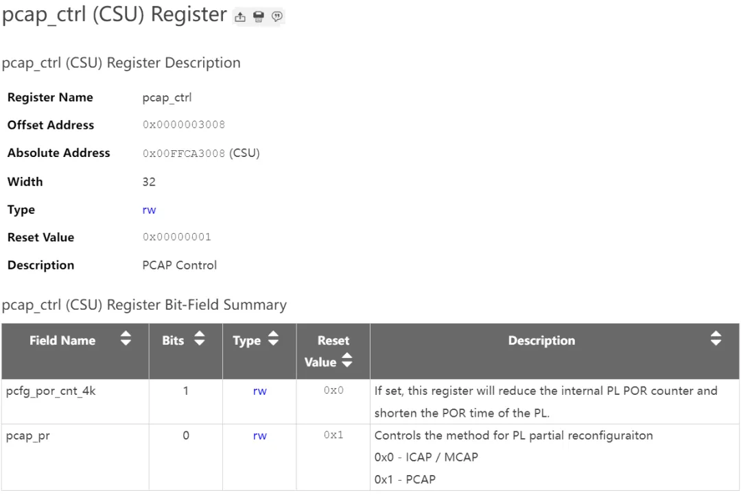Viewport: 741px width, 495px height.
Task: Click the export/share icon next to the title
Action: tap(239, 16)
